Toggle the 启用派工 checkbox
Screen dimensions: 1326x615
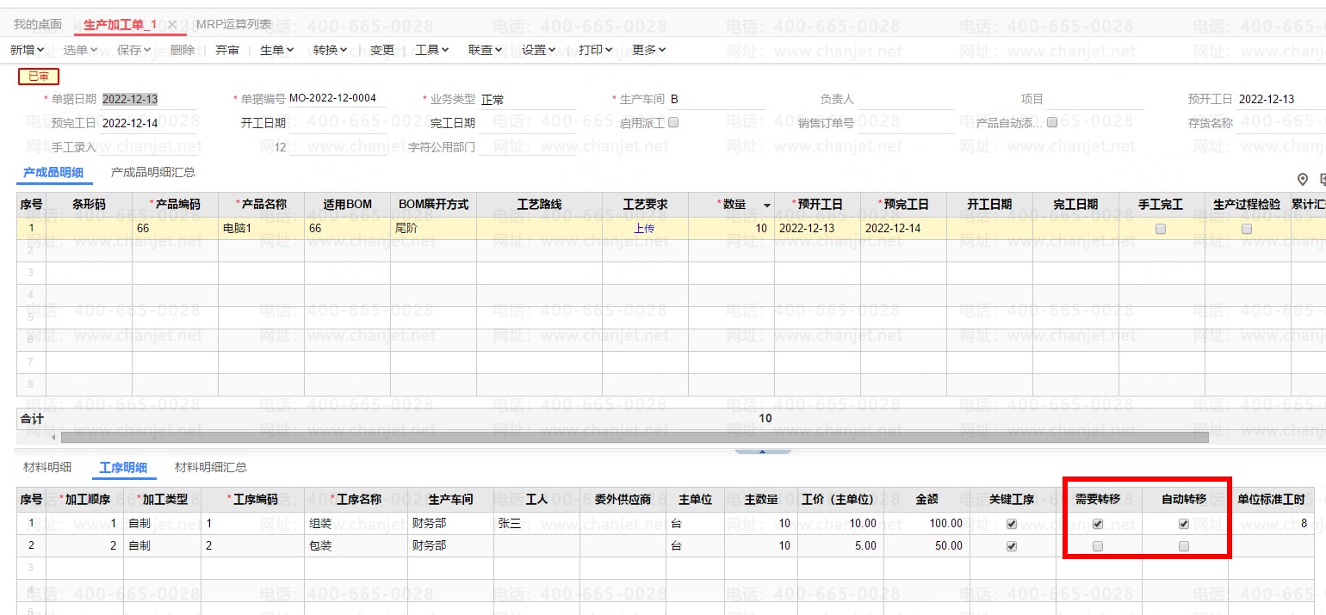pos(673,122)
